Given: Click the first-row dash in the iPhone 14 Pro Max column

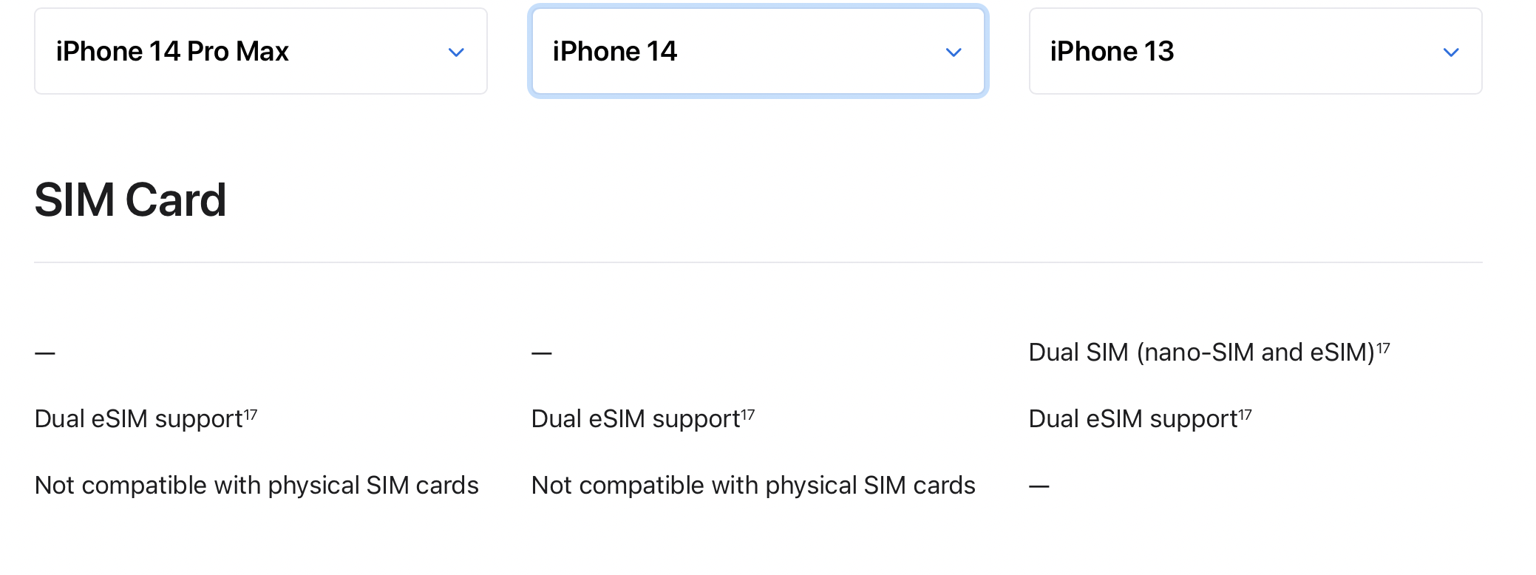Looking at the screenshot, I should [45, 353].
